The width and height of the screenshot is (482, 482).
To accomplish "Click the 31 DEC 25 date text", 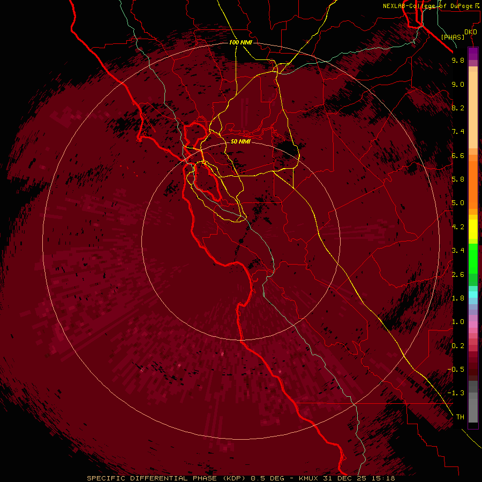I will point(345,478).
